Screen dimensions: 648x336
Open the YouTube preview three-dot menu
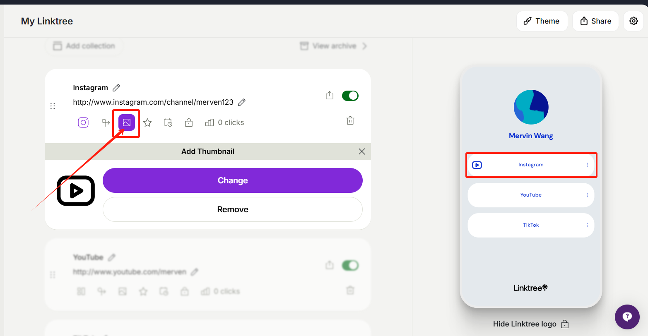(587, 195)
